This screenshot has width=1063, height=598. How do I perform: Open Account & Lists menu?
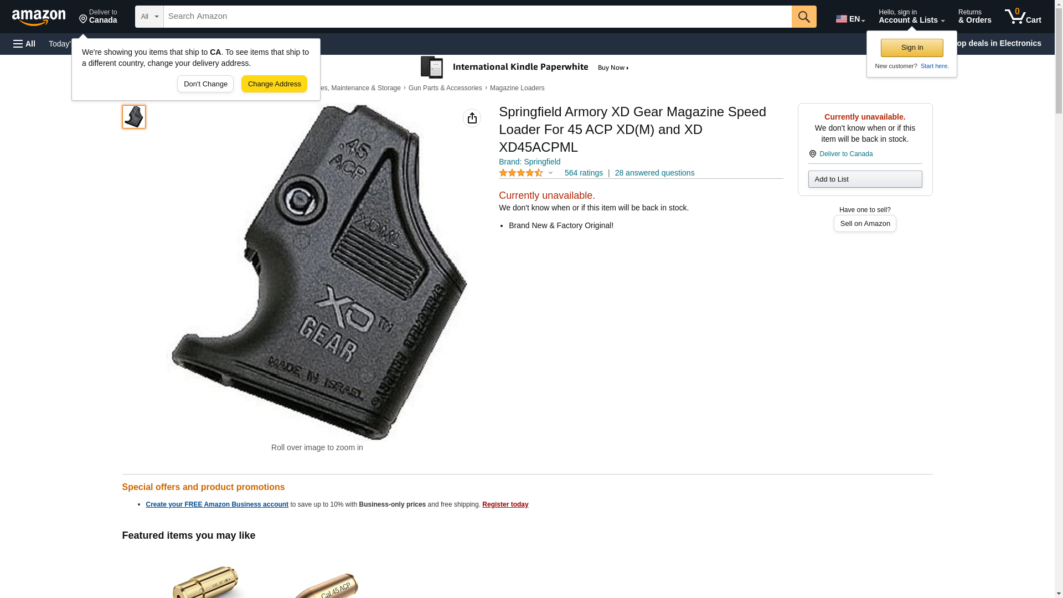coord(911,17)
